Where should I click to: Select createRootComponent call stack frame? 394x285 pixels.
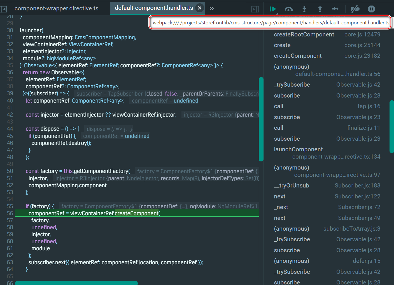[304, 34]
